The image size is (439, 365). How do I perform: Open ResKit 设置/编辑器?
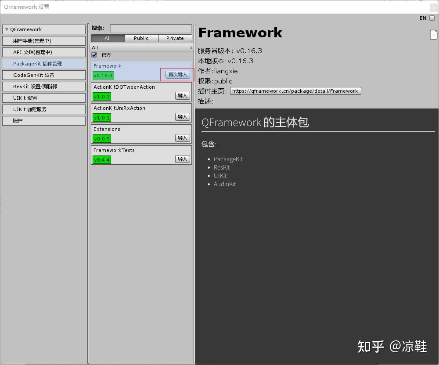click(43, 86)
